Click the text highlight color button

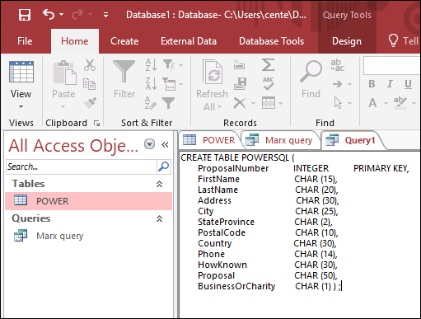click(x=400, y=103)
